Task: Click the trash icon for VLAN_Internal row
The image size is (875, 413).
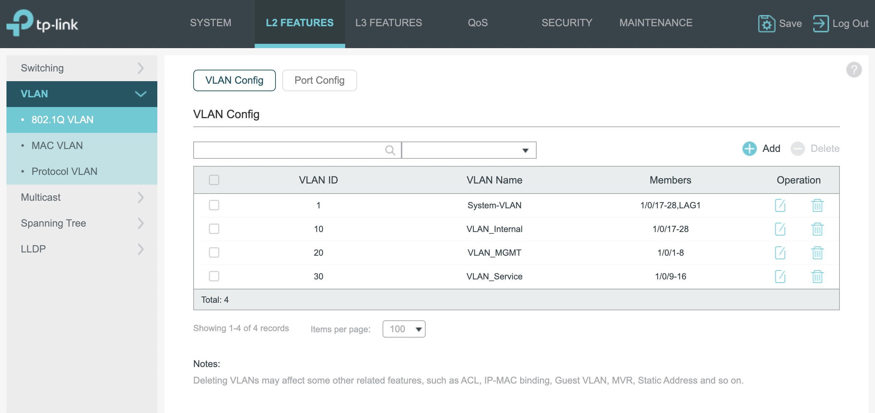Action: 817,229
